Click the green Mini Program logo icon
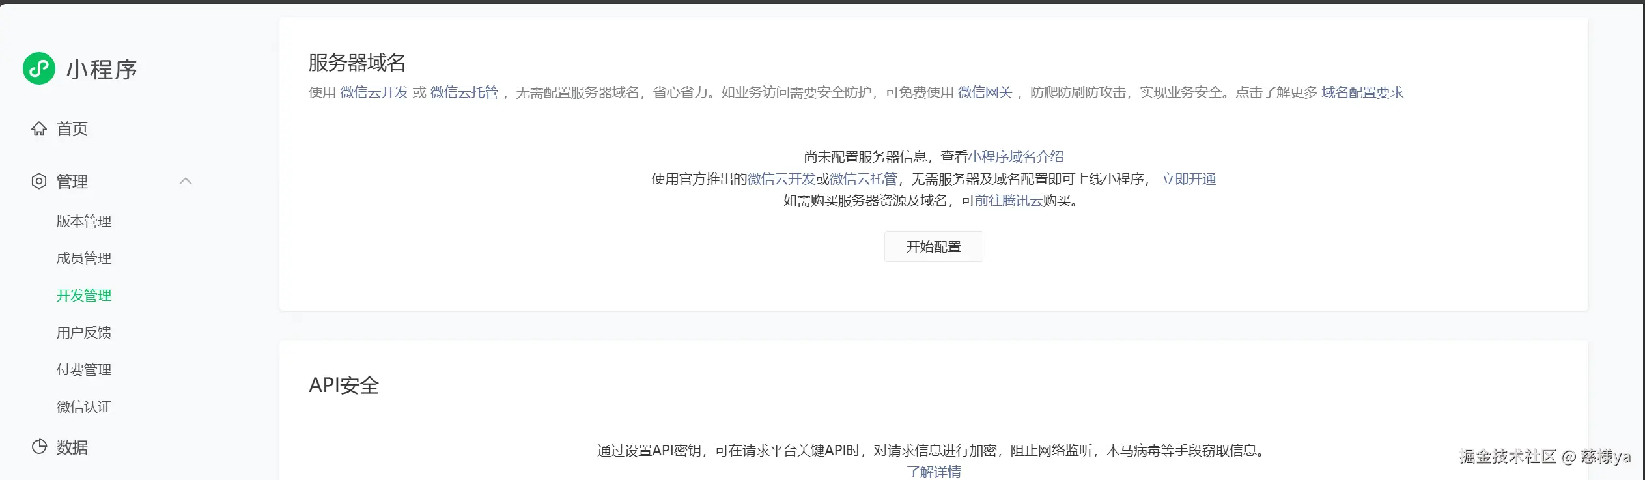This screenshot has height=480, width=1645. pyautogui.click(x=39, y=68)
